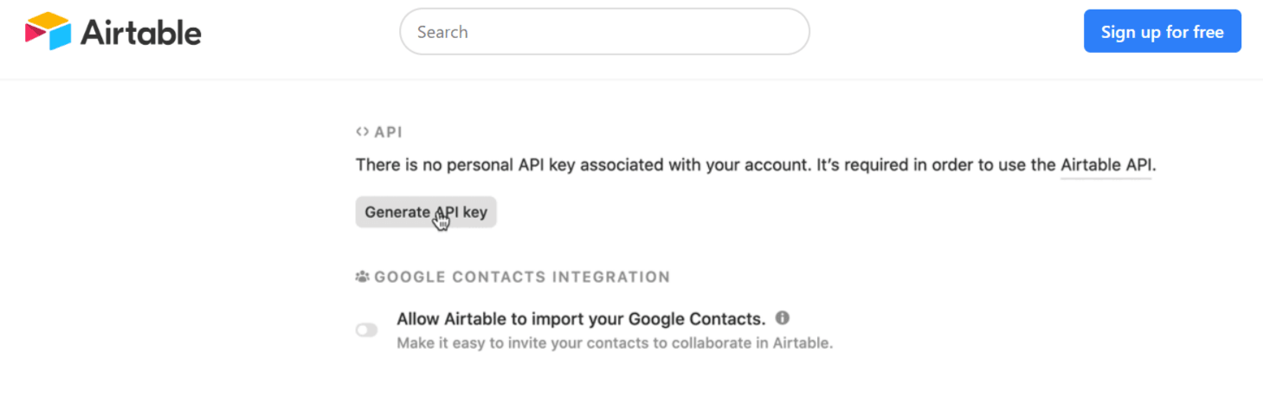1263x404 pixels.
Task: Open the Airtable API link
Action: click(1105, 164)
